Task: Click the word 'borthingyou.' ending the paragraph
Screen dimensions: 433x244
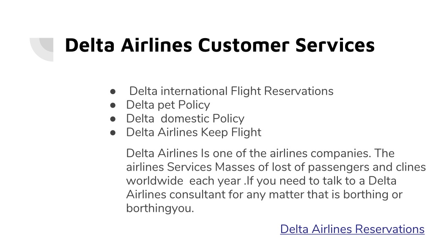Action: [160, 208]
